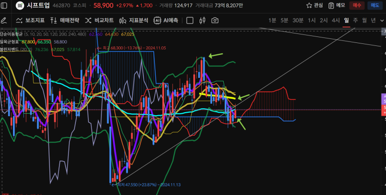
Task: Click the 일목균형표 indicator label
Action: point(9,42)
